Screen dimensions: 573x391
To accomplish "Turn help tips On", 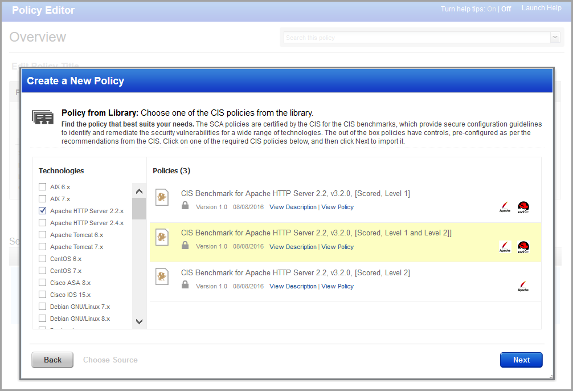I will 491,9.
